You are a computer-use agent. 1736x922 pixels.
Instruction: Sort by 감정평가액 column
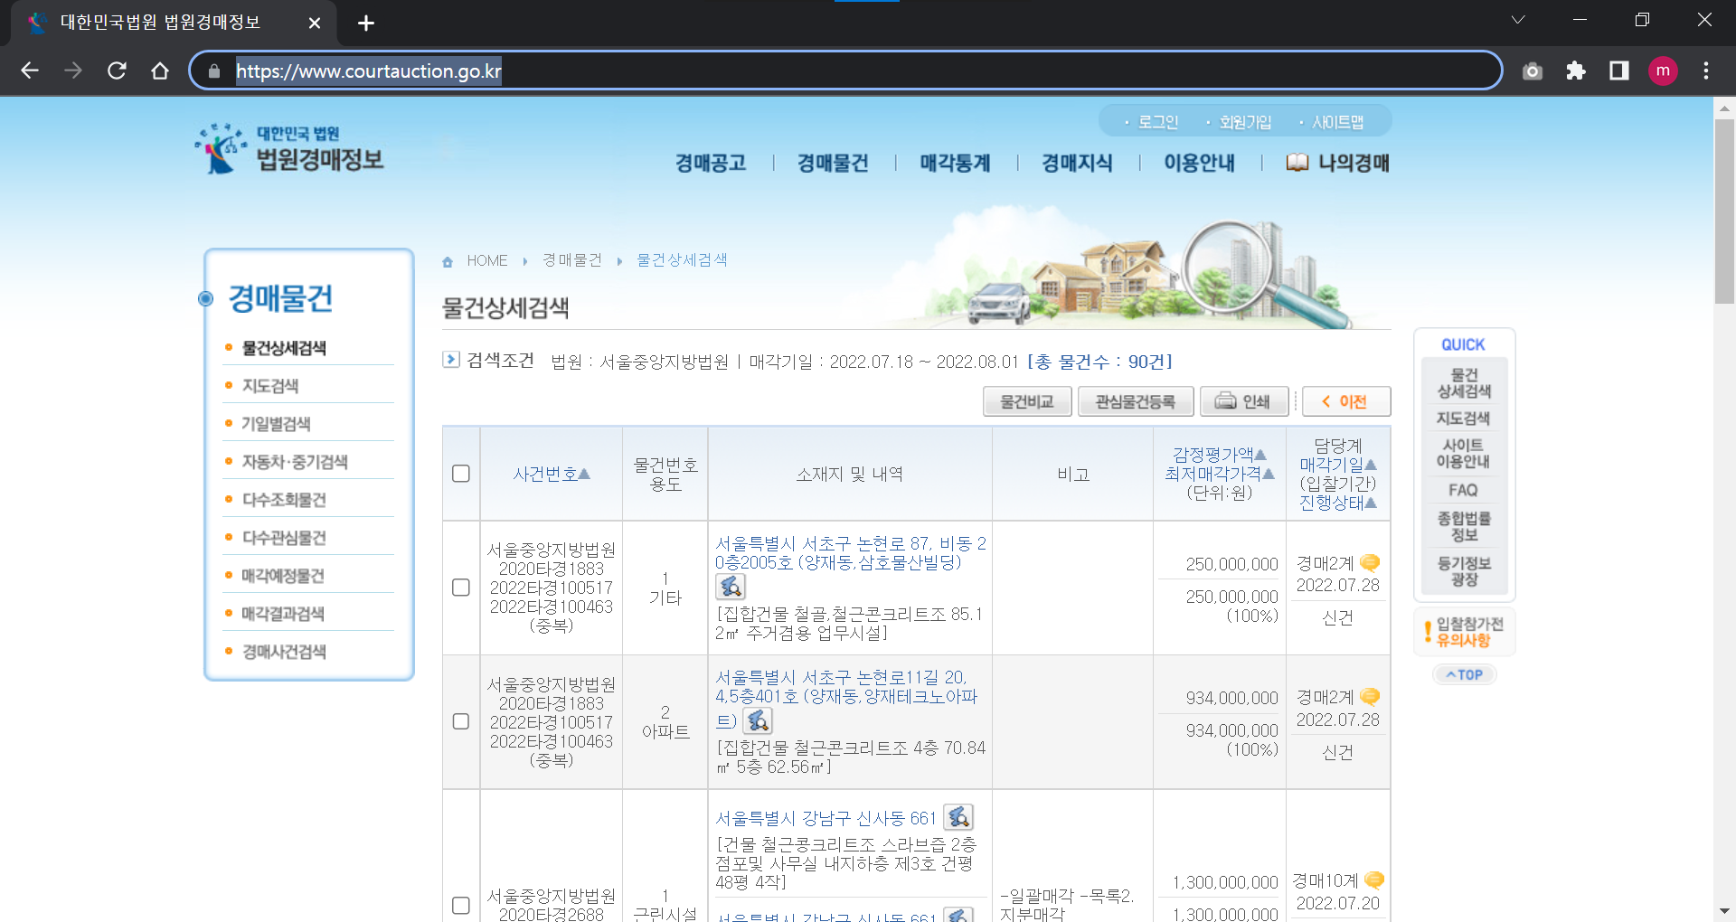click(x=1219, y=454)
